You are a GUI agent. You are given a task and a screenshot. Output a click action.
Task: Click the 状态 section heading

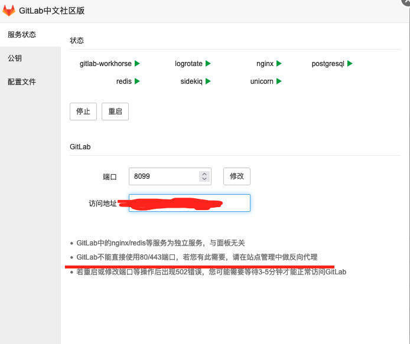(x=77, y=41)
